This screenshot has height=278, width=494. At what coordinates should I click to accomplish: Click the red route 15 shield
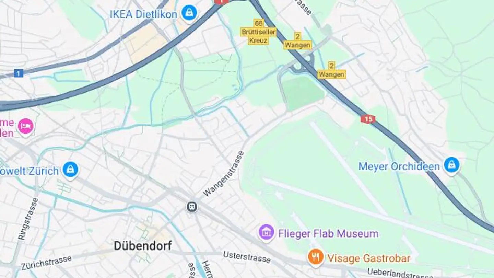pos(368,119)
